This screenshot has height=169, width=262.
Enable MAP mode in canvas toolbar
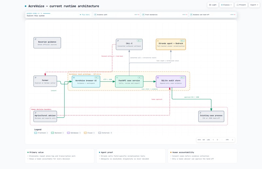pos(204,140)
